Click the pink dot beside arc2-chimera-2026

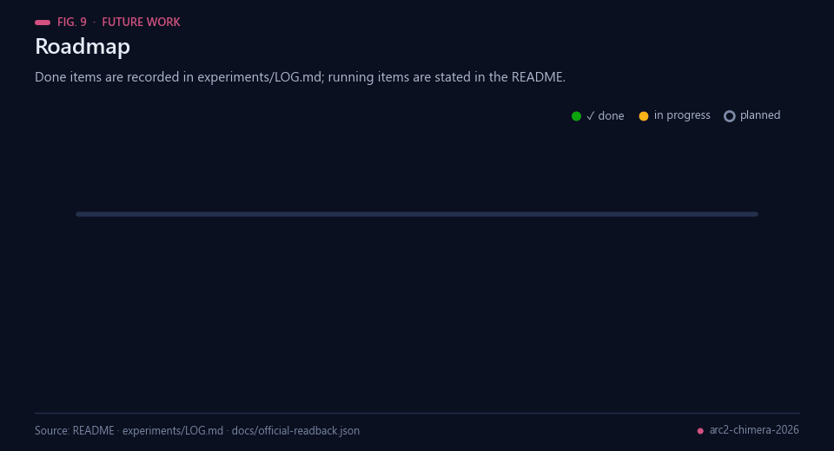(700, 431)
